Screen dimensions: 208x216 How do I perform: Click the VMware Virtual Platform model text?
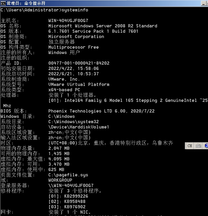point(79,84)
